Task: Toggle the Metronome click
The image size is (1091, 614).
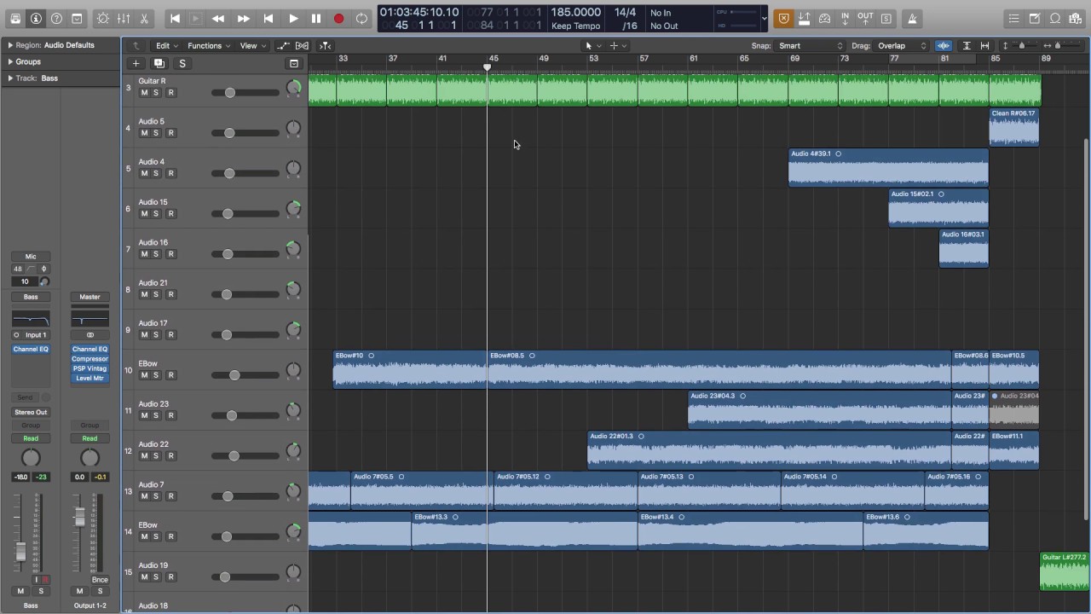Action: coord(912,19)
